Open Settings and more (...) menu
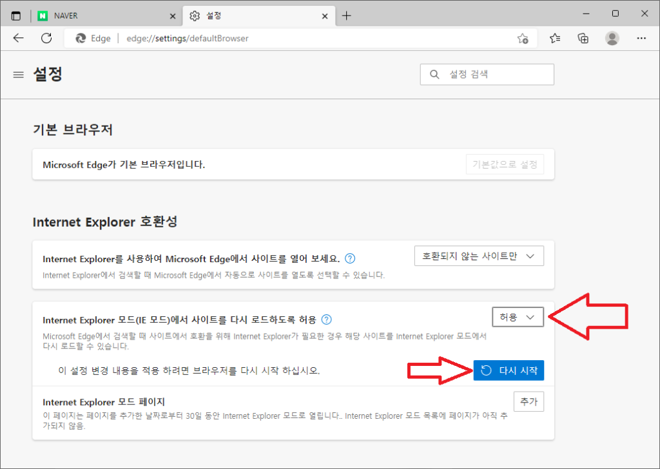This screenshot has height=469, width=660. [x=641, y=38]
